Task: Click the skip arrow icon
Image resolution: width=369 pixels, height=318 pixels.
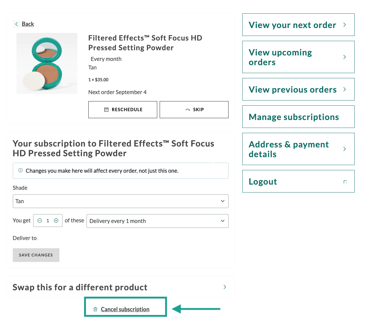Action: pyautogui.click(x=188, y=110)
